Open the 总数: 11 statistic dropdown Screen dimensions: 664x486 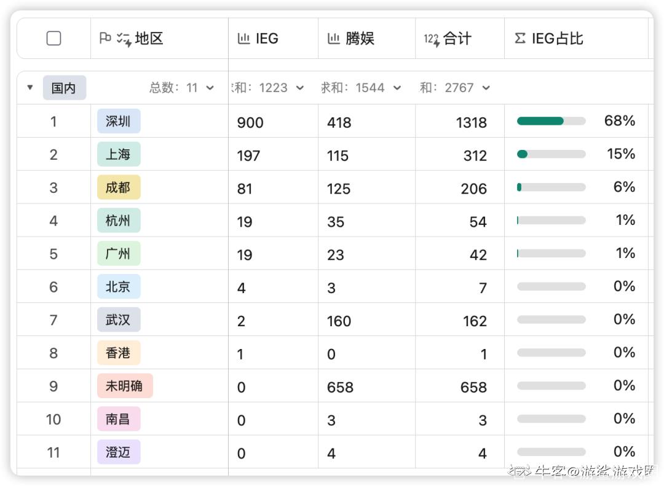[181, 88]
